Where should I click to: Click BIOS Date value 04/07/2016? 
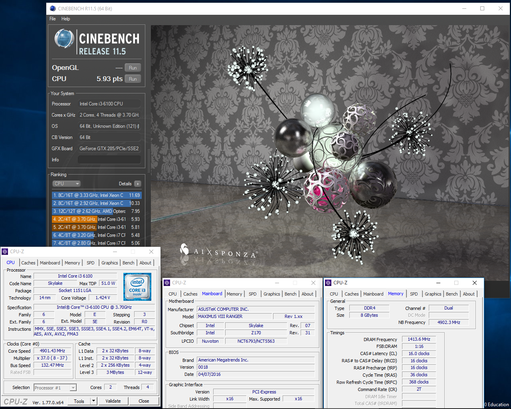tap(256, 374)
